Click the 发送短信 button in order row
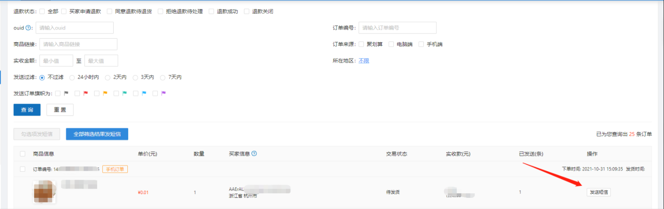The width and height of the screenshot is (664, 209). pos(599,192)
